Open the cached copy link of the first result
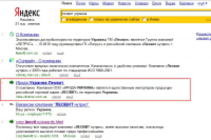The height and width of the screenshot is (140, 211). [47, 53]
